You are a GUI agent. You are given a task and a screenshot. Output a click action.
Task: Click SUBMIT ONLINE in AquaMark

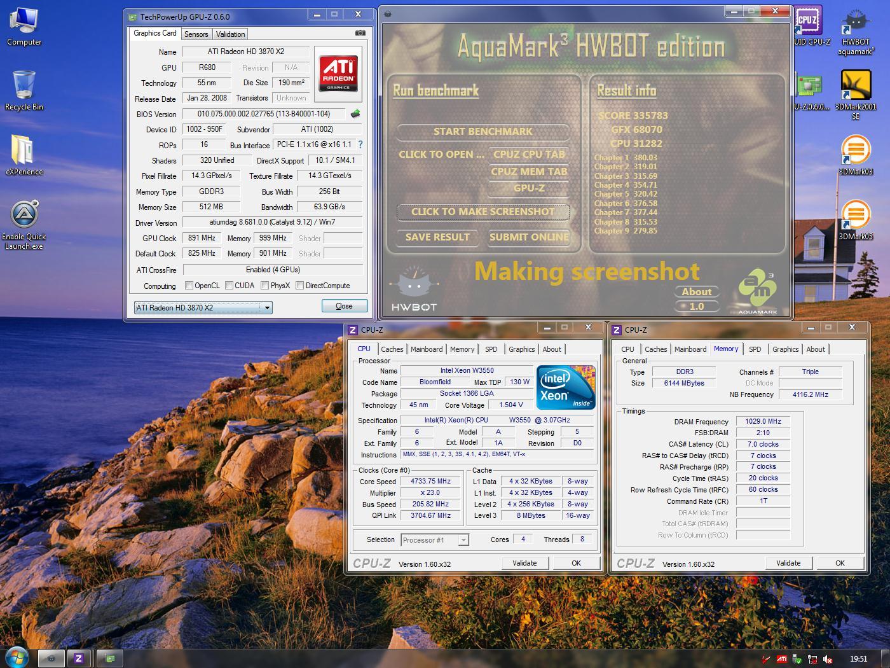pos(529,237)
